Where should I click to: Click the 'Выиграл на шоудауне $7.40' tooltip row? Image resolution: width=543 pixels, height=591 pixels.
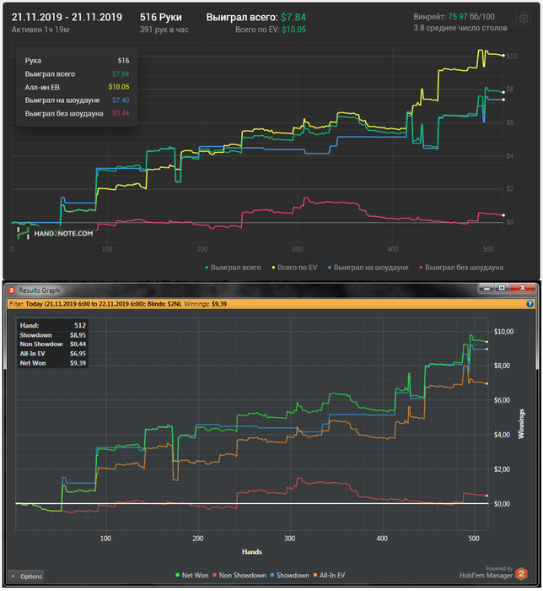coord(77,100)
